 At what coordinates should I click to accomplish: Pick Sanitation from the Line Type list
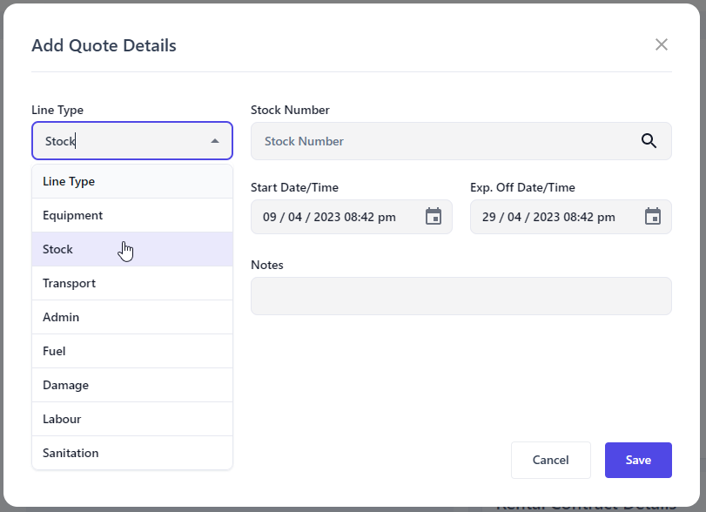tap(71, 453)
